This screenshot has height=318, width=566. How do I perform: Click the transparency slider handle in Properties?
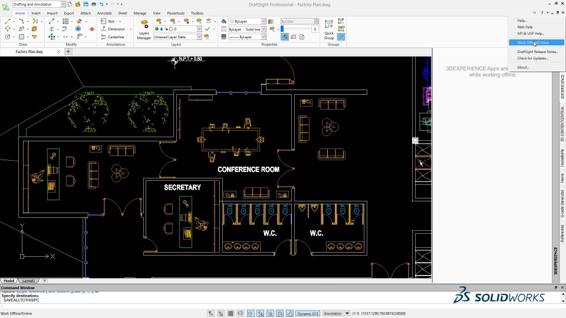(282, 29)
